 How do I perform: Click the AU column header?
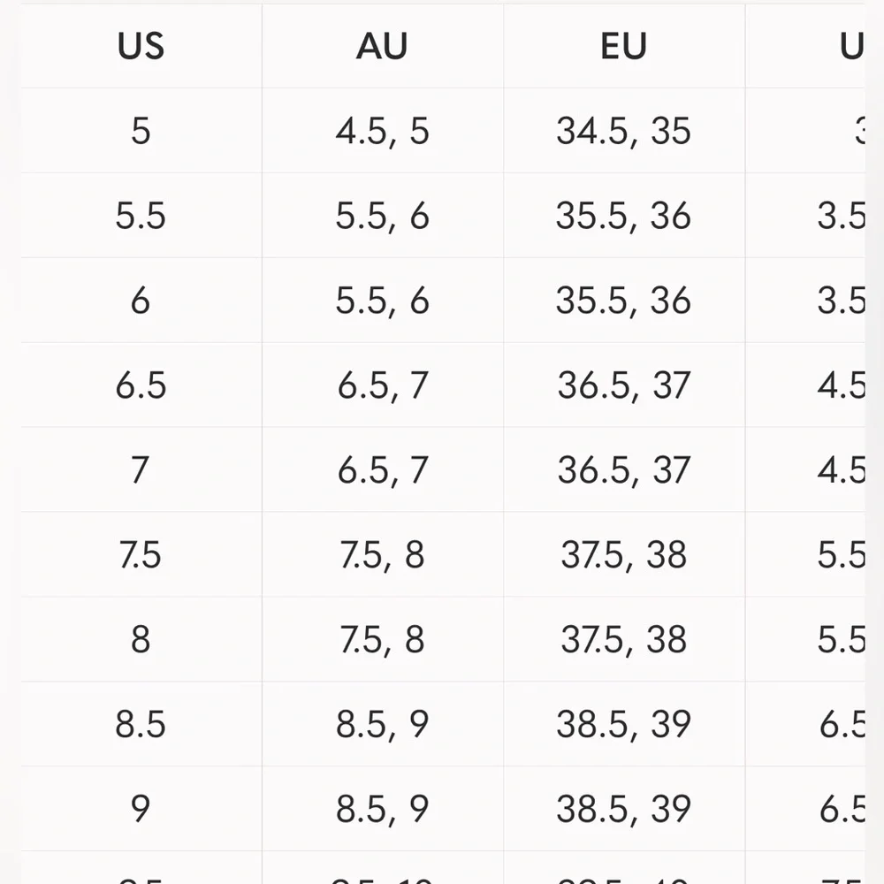click(382, 47)
